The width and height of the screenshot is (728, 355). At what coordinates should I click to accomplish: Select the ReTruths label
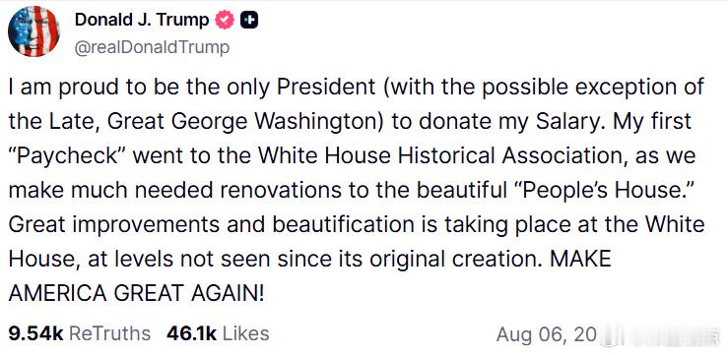coord(109,333)
